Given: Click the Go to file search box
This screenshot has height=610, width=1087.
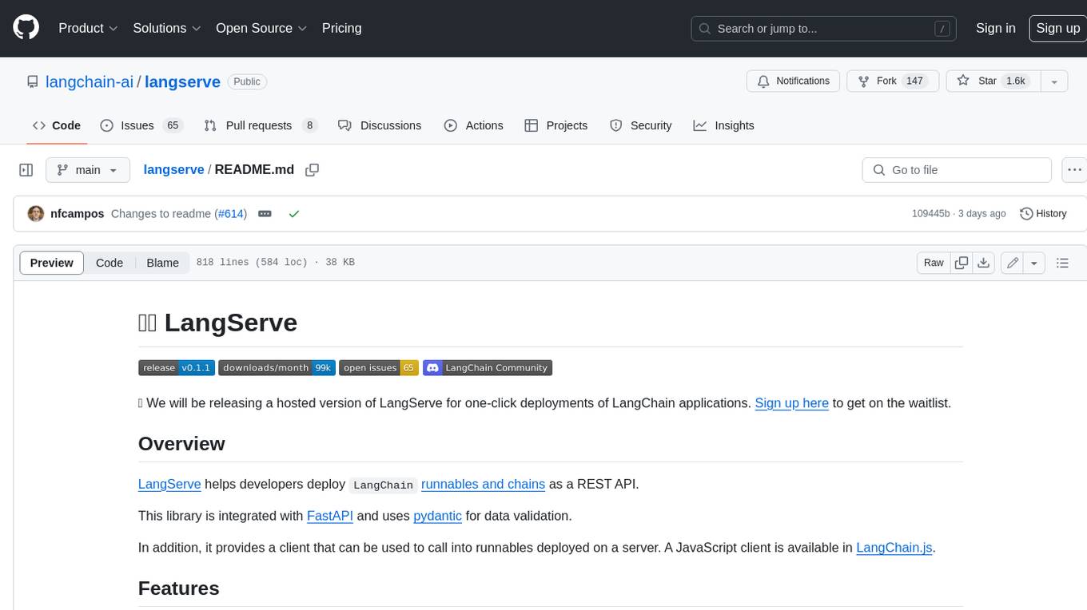Looking at the screenshot, I should 957,170.
